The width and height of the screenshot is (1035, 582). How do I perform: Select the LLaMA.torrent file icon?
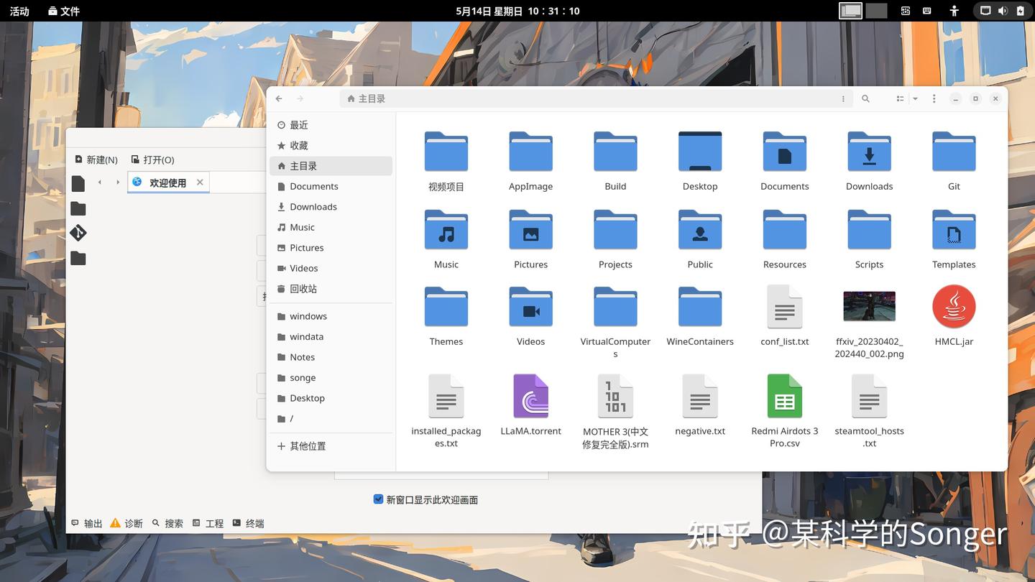click(x=530, y=396)
